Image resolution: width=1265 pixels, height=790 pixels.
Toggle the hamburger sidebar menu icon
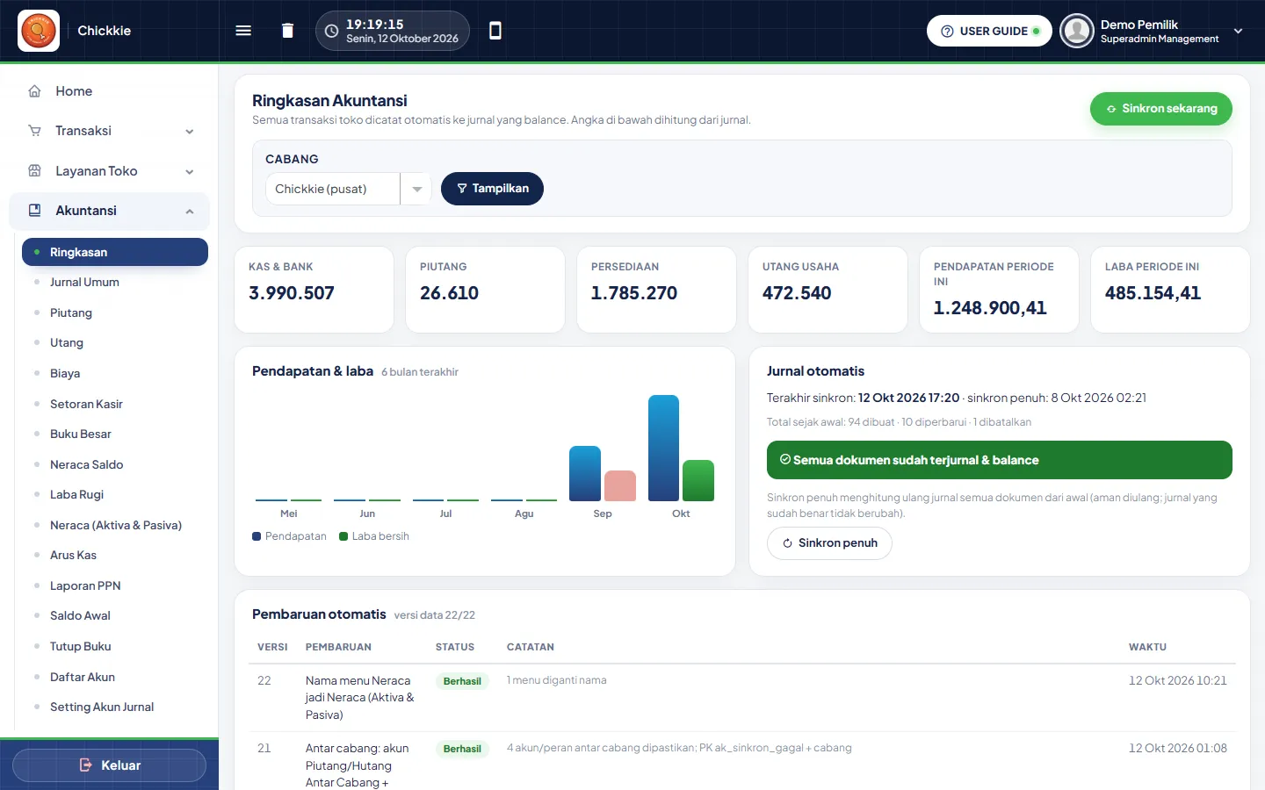(x=243, y=31)
